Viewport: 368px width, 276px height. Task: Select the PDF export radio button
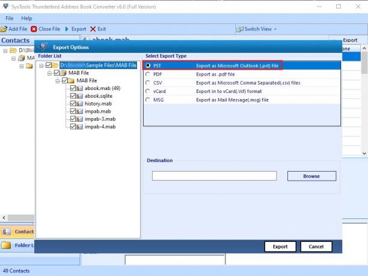pos(148,74)
